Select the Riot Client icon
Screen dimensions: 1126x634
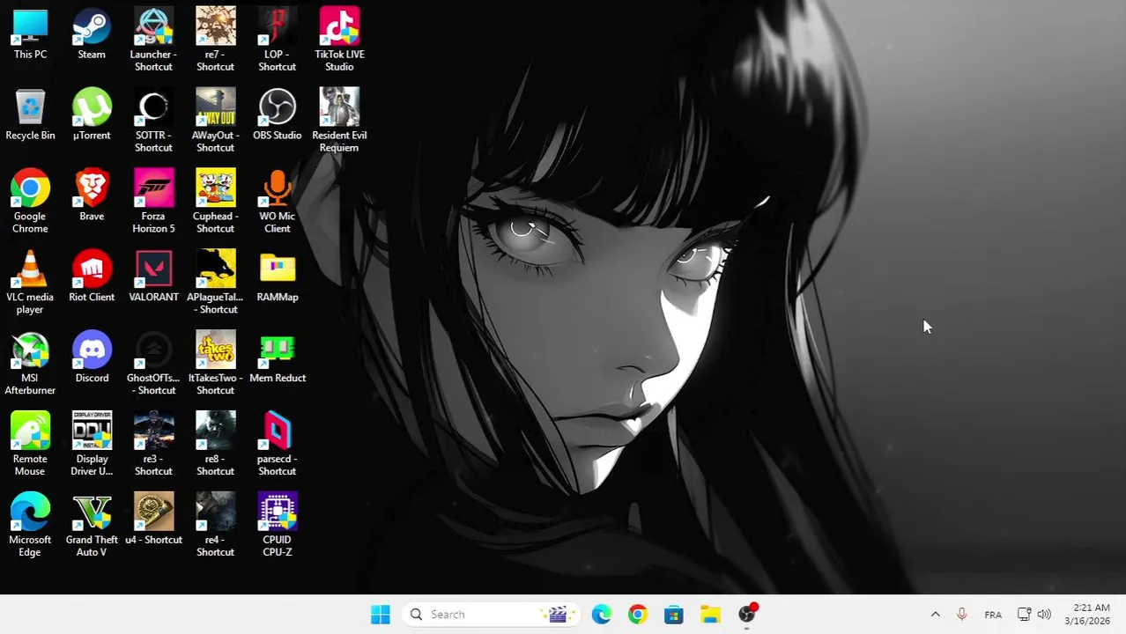[x=92, y=277]
